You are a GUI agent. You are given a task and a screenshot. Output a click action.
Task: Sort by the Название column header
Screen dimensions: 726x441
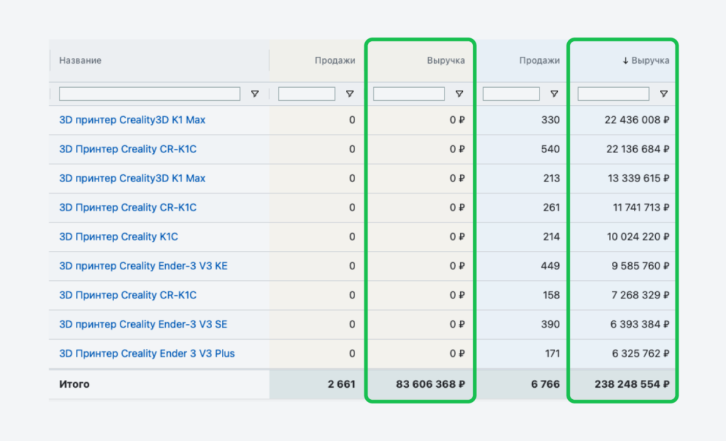(80, 61)
